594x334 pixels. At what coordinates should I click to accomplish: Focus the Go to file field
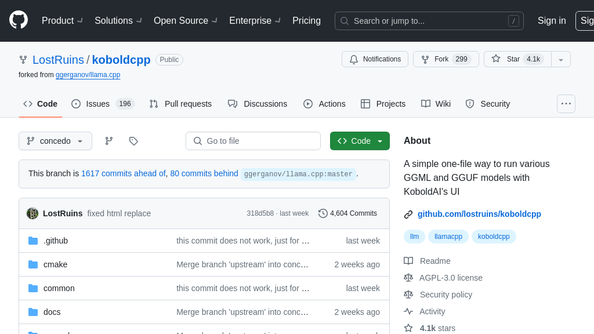[x=253, y=141]
